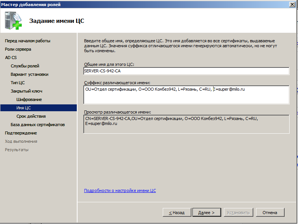Switch to 'Вариант установки' step

click(29, 74)
